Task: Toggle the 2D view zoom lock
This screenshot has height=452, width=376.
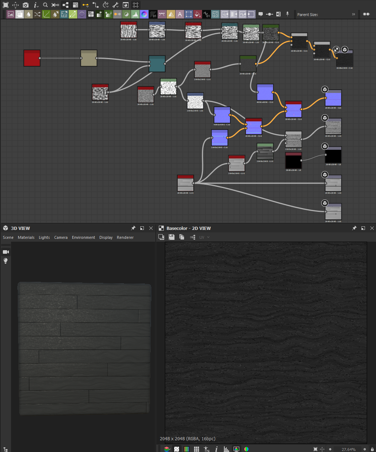Action: point(372,449)
